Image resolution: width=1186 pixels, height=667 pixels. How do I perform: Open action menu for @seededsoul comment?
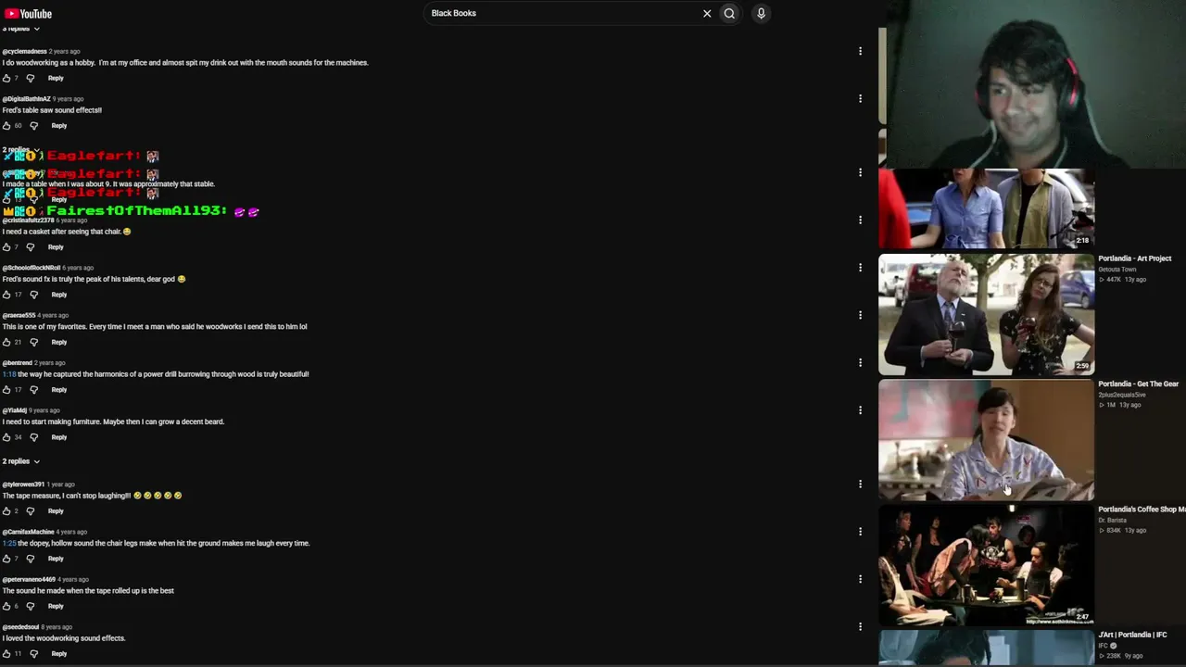click(860, 626)
